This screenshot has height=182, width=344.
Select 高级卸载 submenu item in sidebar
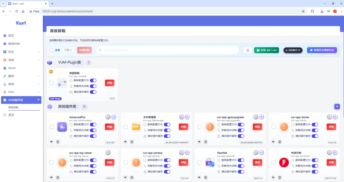pos(13,107)
